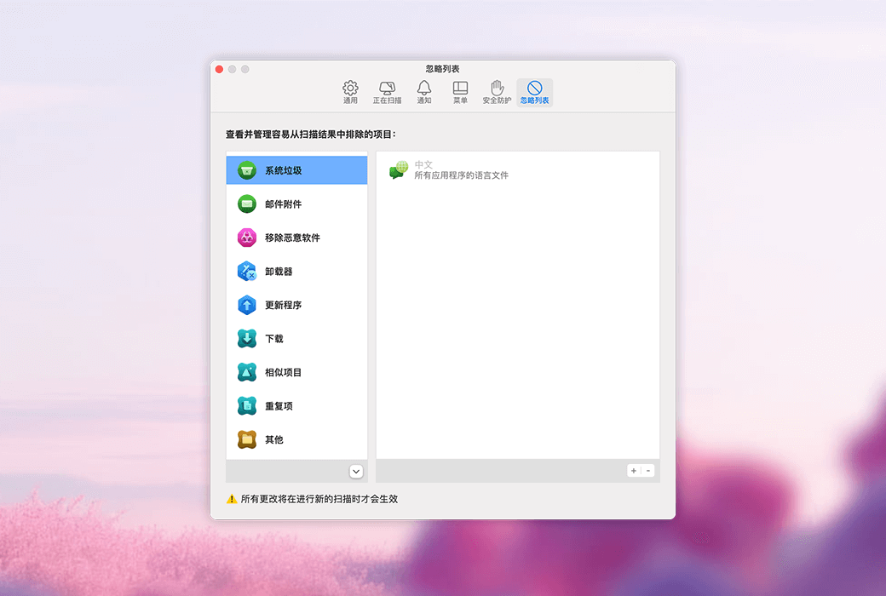Select the 相似项目 label in list

[283, 372]
